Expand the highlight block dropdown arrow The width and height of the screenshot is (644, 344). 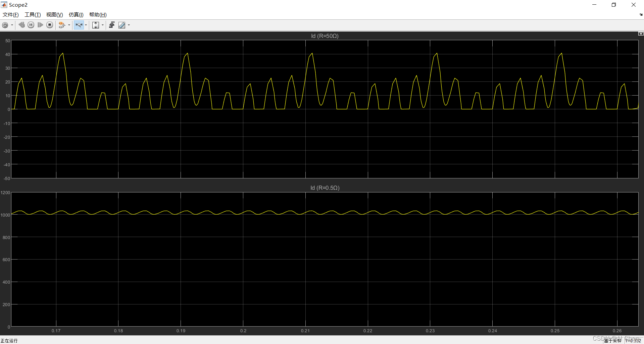tap(69, 25)
